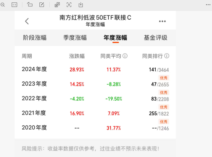Click the -8.28% peer average value
The height and width of the screenshot is (157, 212).
114,84
